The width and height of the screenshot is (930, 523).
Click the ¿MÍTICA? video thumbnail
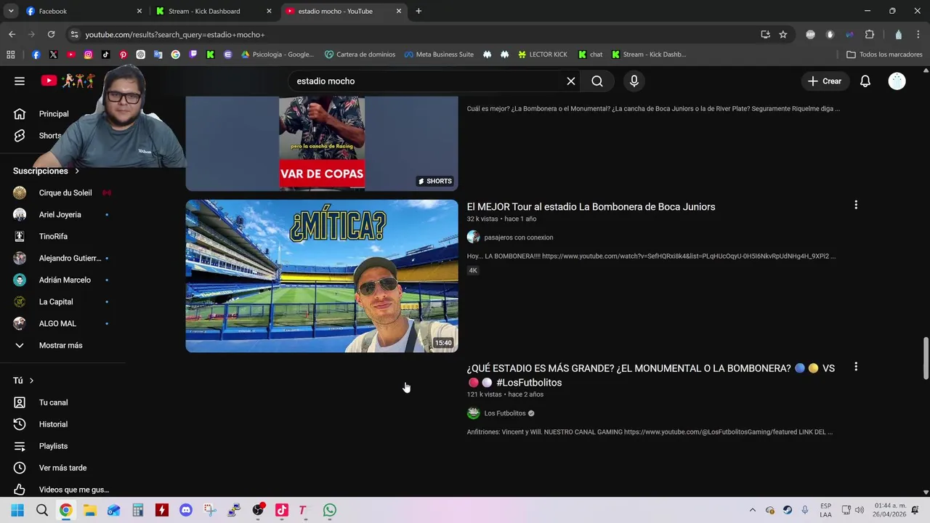click(x=322, y=276)
